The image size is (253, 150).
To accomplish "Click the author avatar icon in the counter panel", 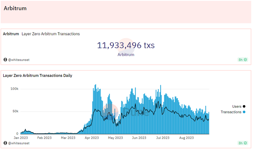I will click(x=5, y=60).
